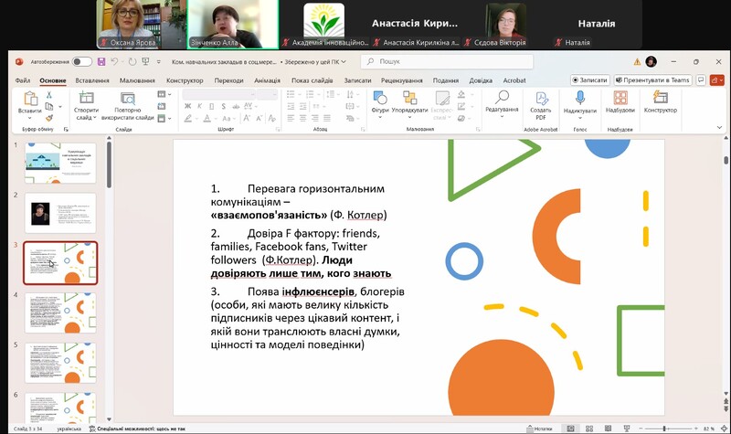The height and width of the screenshot is (434, 731).
Task: Toggle the Автозбереження switch
Action: click(82, 61)
